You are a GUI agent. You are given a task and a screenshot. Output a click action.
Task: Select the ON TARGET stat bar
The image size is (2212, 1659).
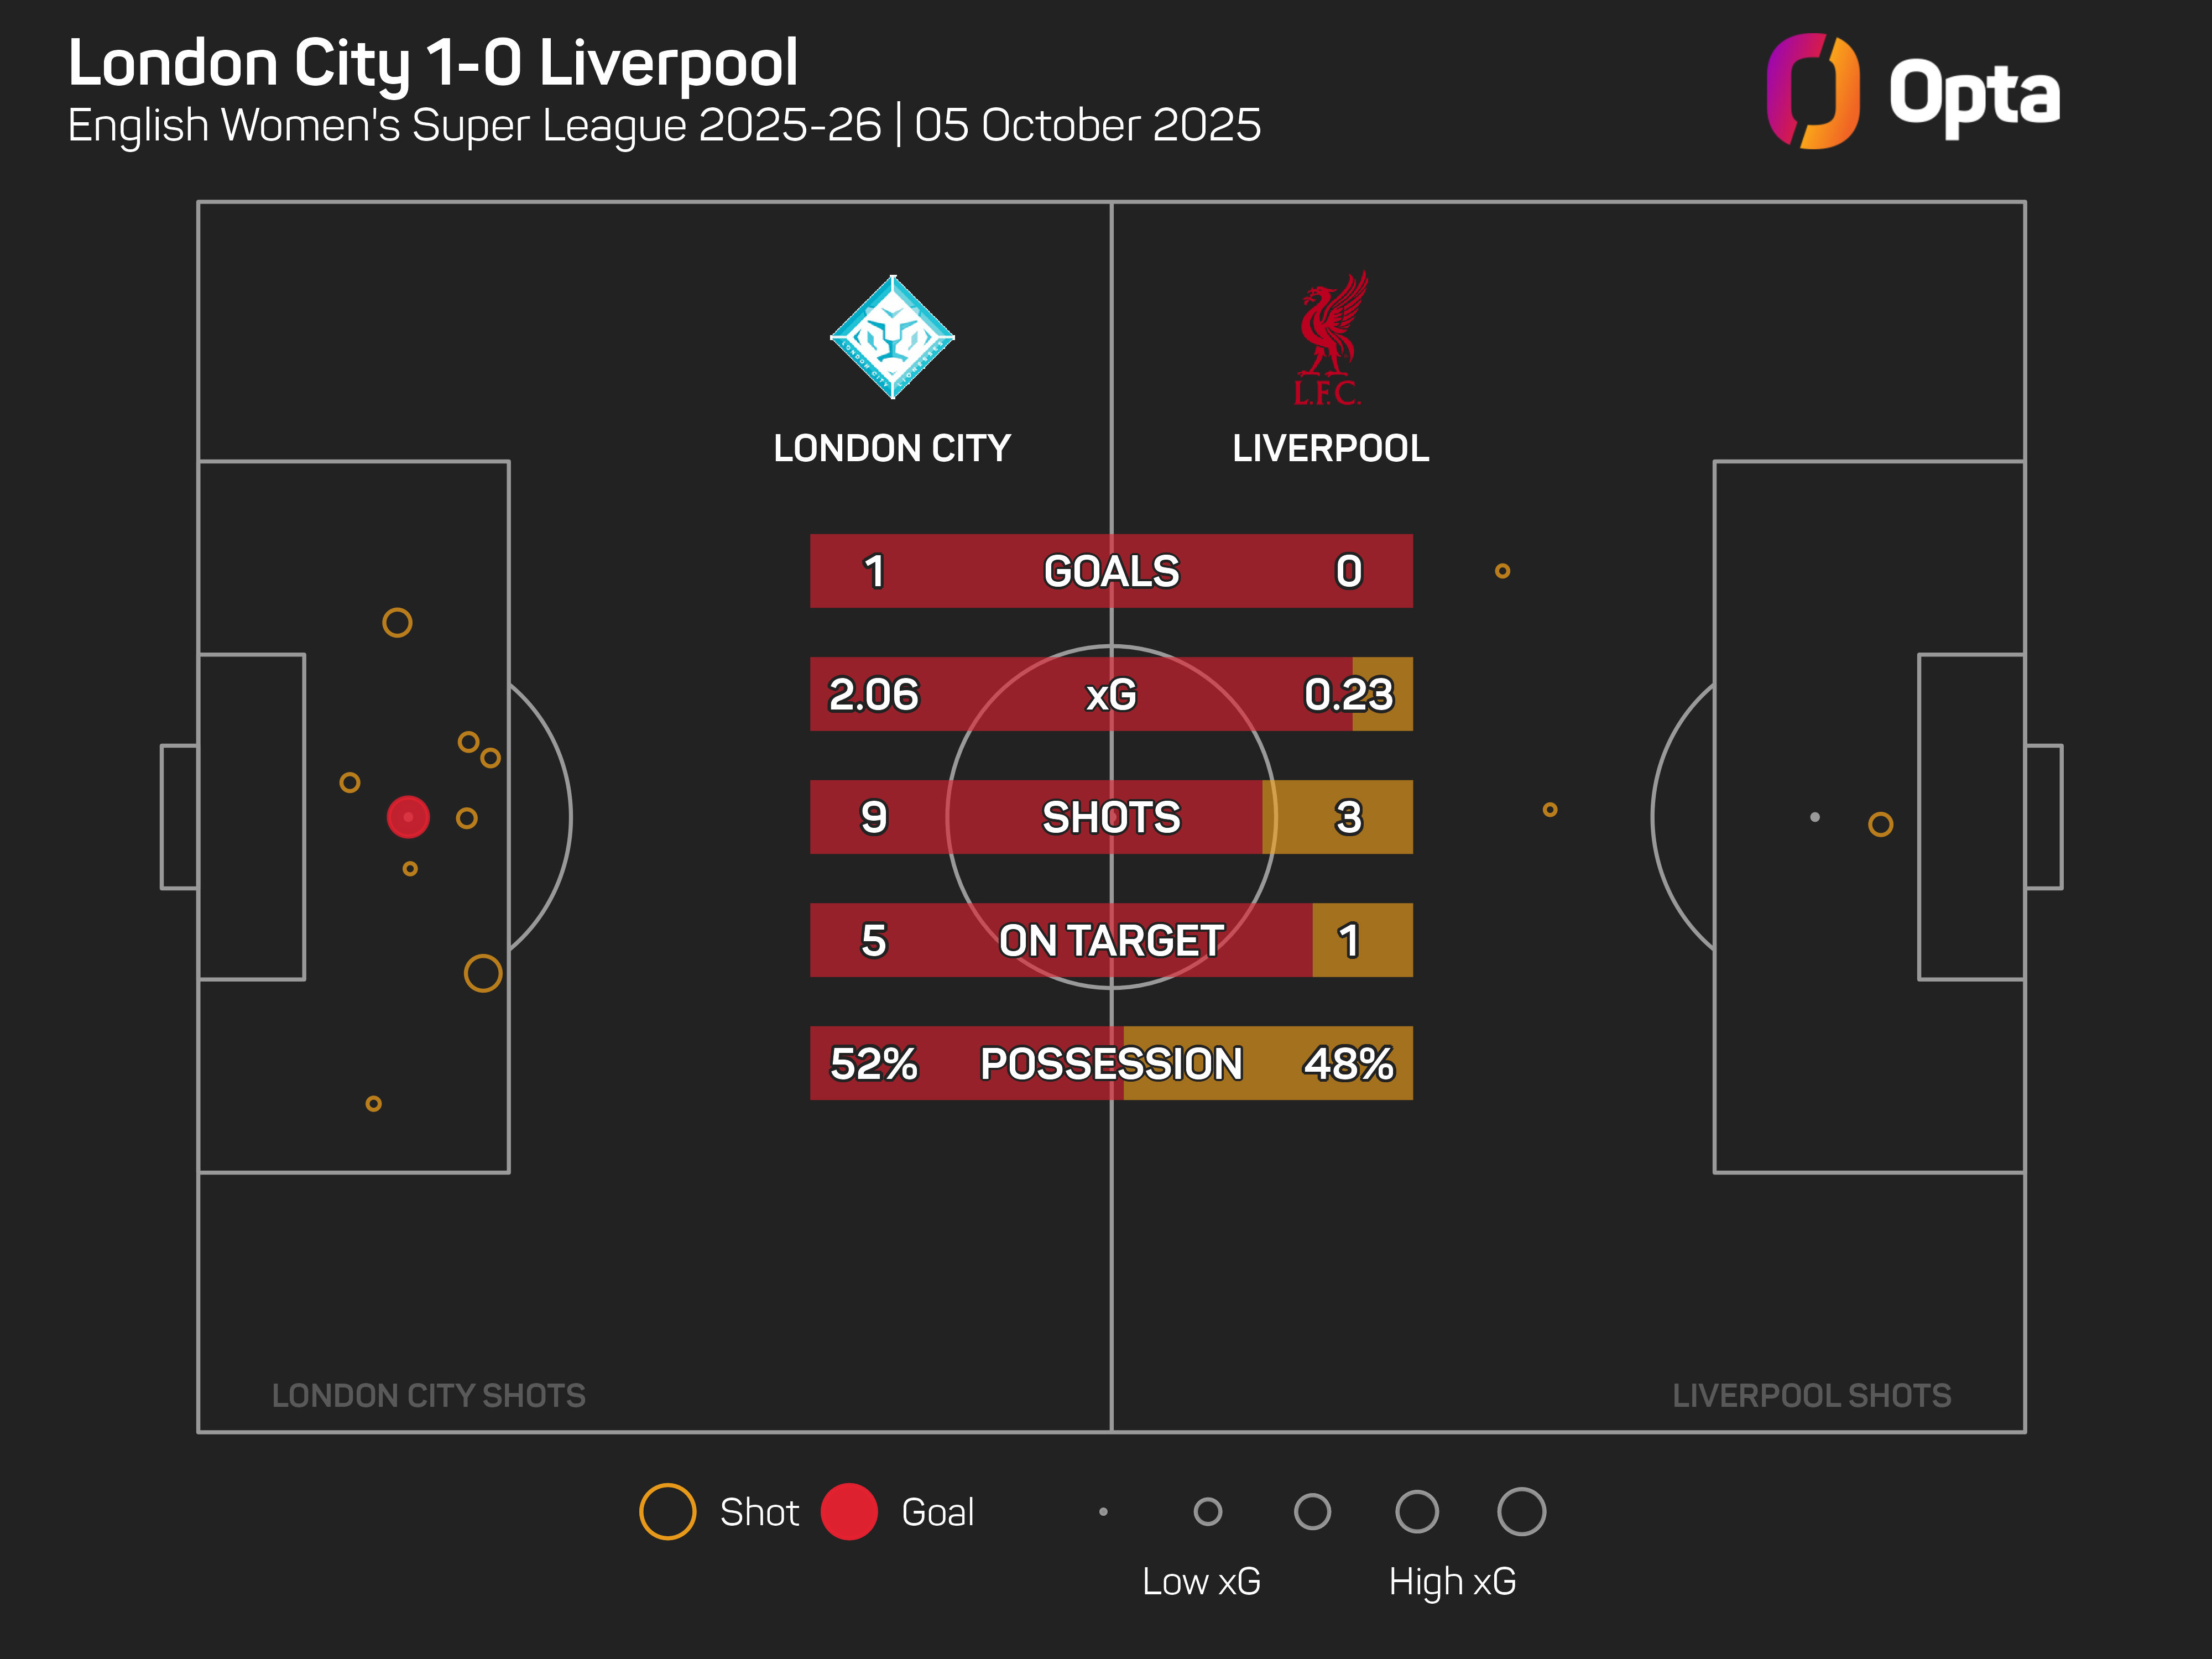1111,940
